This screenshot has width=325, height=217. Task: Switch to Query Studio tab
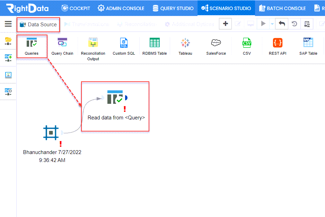point(173,8)
